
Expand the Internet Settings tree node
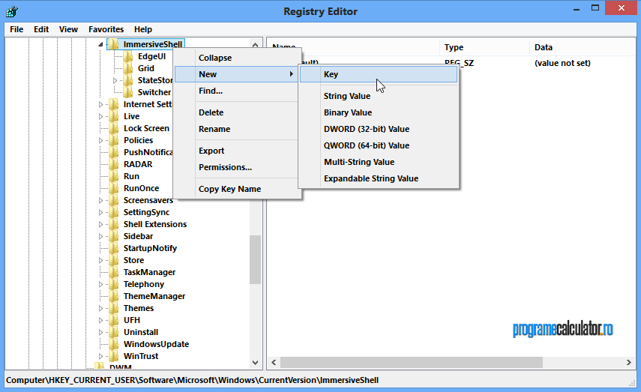point(100,104)
